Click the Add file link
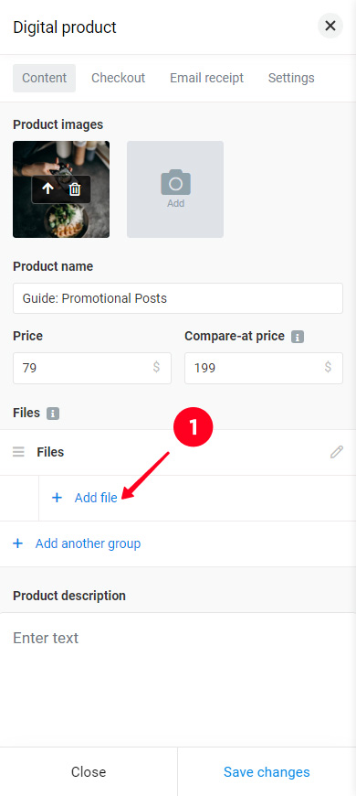The image size is (356, 796). click(x=96, y=498)
